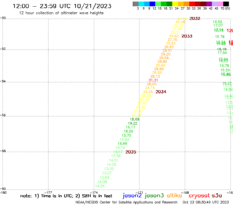This screenshot has width=233, height=205.
Task: Click the 17.56 reading on the right track
Action: click(x=222, y=53)
